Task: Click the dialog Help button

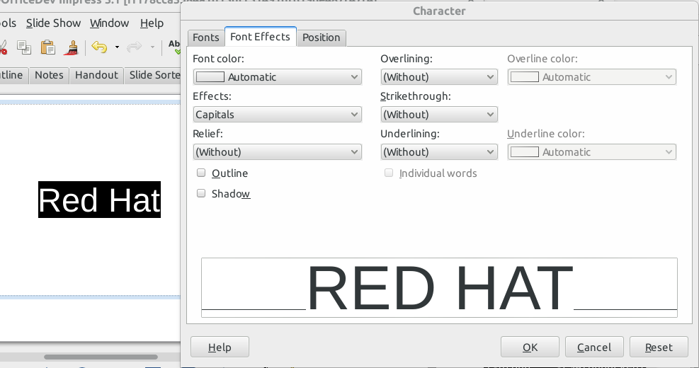Action: pos(220,347)
